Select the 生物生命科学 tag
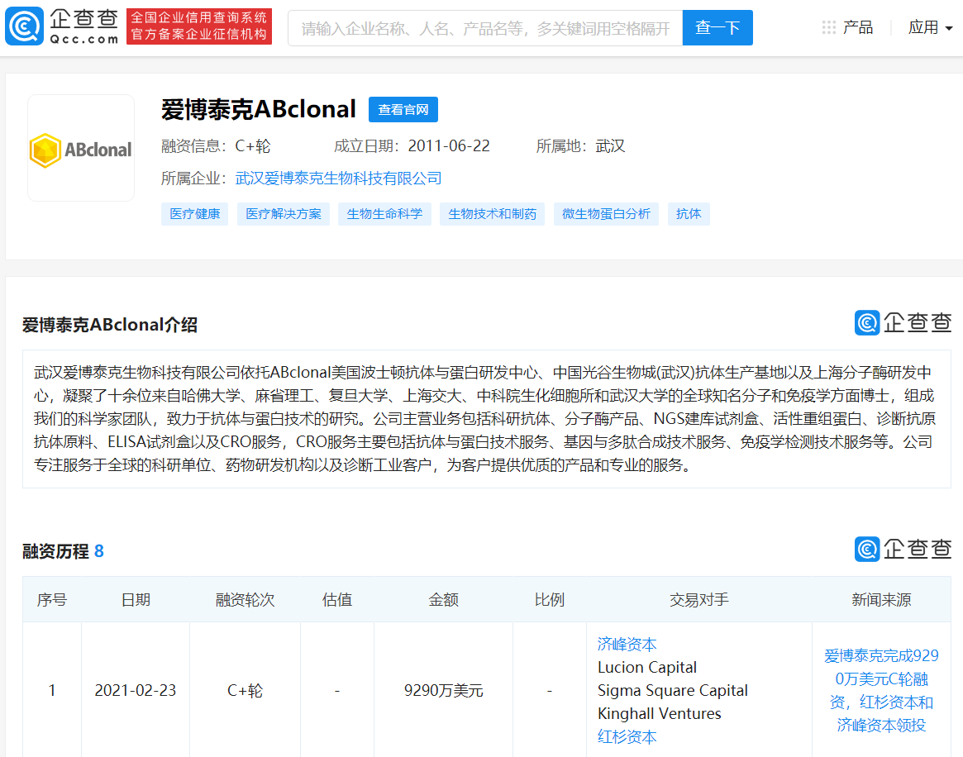This screenshot has height=757, width=963. [x=384, y=214]
